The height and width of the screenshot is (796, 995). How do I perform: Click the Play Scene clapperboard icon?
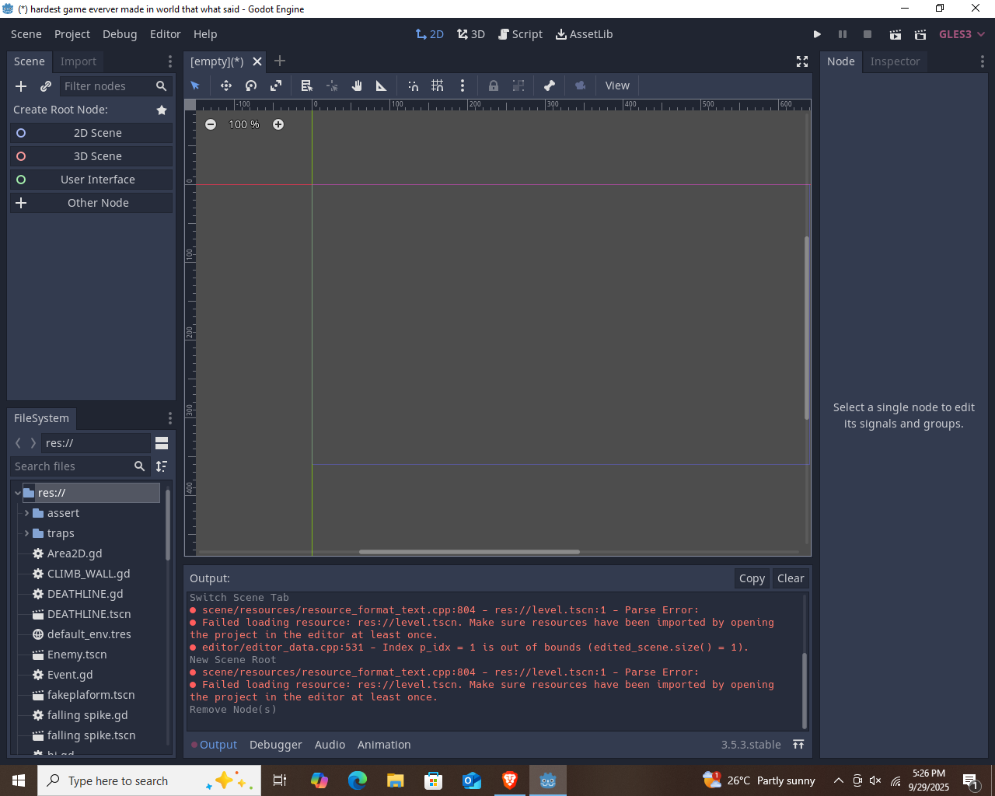[895, 34]
